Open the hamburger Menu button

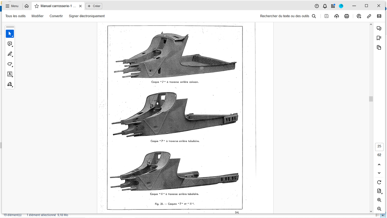pos(12,6)
